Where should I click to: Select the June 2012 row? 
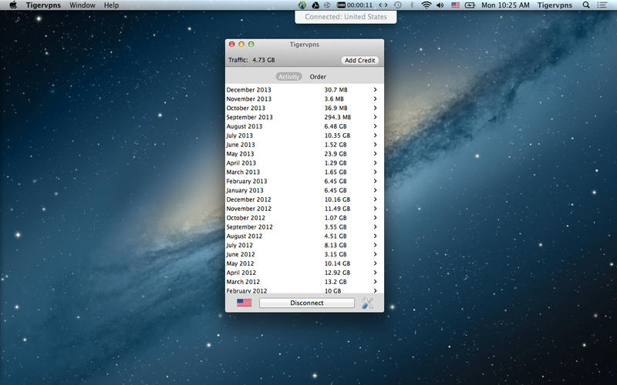(304, 254)
